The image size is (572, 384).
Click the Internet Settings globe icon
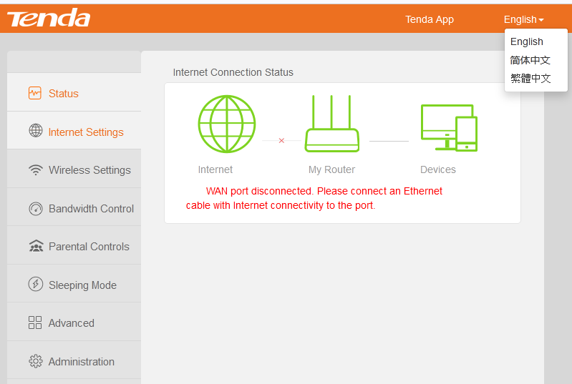(35, 131)
